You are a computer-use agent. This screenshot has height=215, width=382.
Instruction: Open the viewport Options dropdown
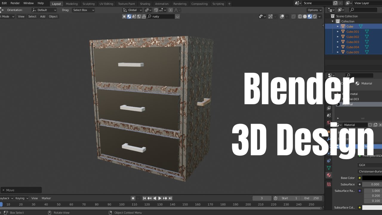point(315,10)
